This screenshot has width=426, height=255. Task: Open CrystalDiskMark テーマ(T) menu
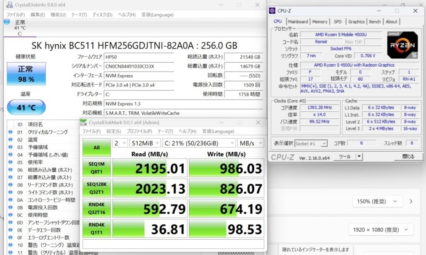click(x=165, y=131)
